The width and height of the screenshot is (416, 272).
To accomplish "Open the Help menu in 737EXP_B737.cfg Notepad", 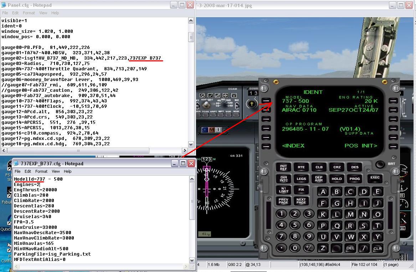I will point(68,171).
